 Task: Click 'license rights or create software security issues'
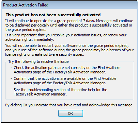coord(45,54)
